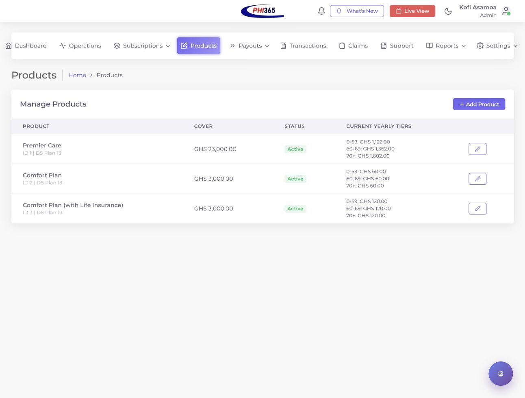Click the Premier Care product name
This screenshot has height=398, width=525.
[42, 145]
